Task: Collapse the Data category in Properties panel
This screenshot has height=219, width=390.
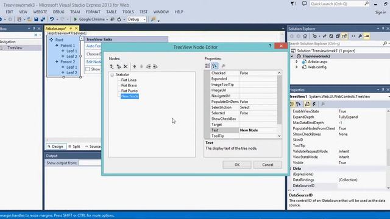Action: 290,169
